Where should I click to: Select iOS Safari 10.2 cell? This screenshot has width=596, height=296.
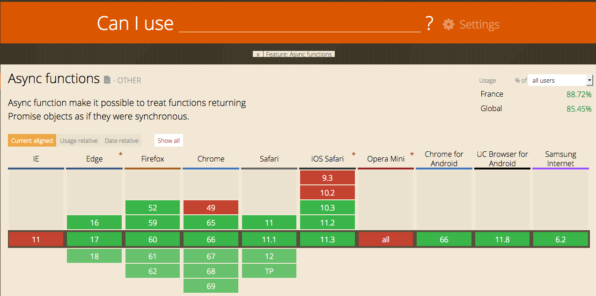click(327, 193)
